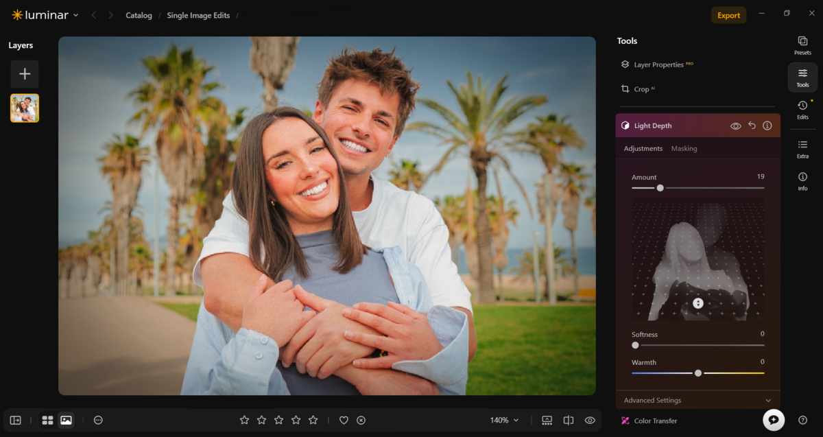Open the Info panel
This screenshot has width=823, height=437.
click(802, 181)
